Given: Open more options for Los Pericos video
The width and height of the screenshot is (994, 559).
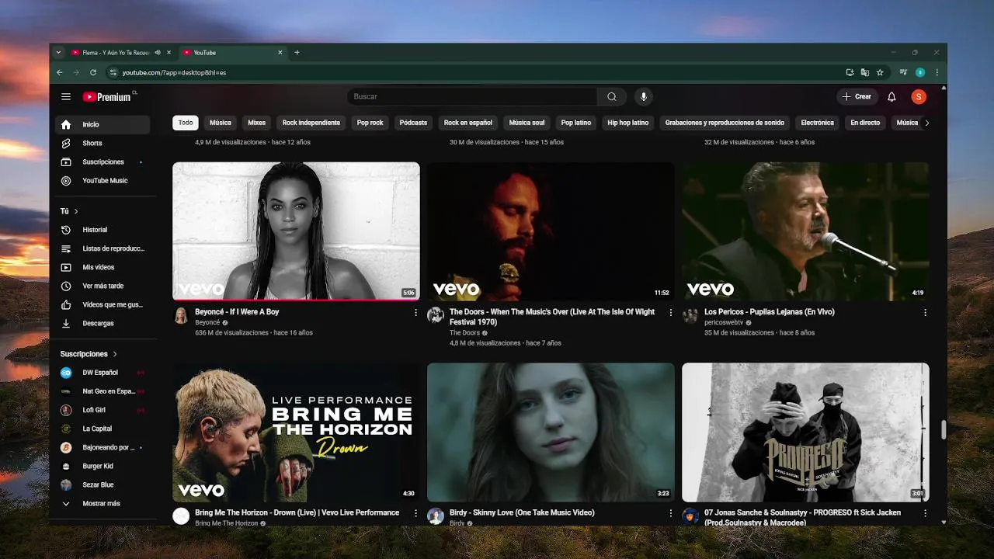Looking at the screenshot, I should tap(925, 312).
